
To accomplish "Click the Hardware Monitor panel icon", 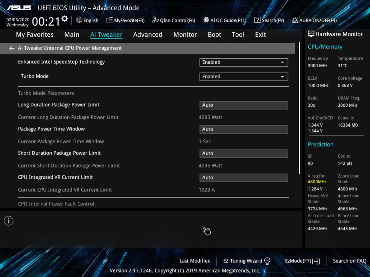I will tap(311, 34).
